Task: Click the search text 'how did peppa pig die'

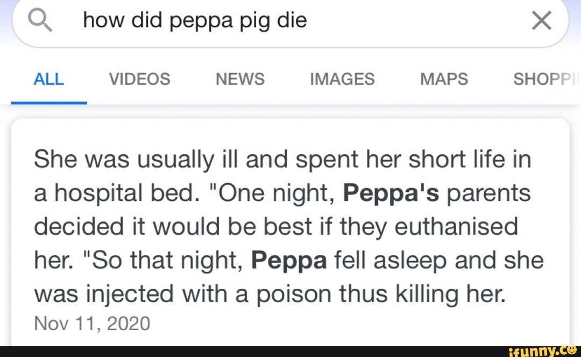Action: click(x=195, y=20)
